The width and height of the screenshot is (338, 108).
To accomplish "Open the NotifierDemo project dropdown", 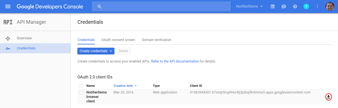I will [249, 6].
